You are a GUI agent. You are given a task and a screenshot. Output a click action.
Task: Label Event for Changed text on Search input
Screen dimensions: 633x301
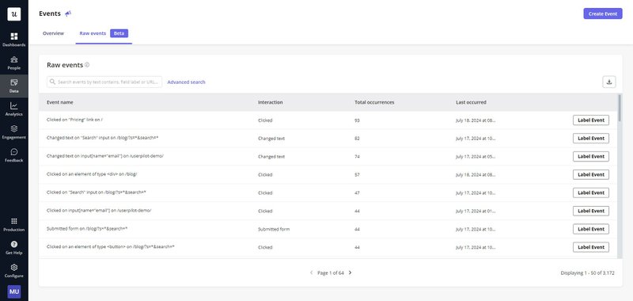[x=591, y=138]
